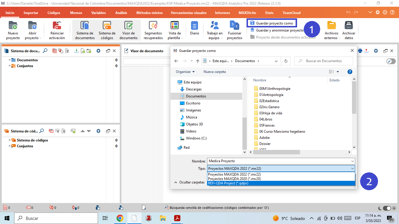Open the Segmentos recuperados window

[153, 30]
